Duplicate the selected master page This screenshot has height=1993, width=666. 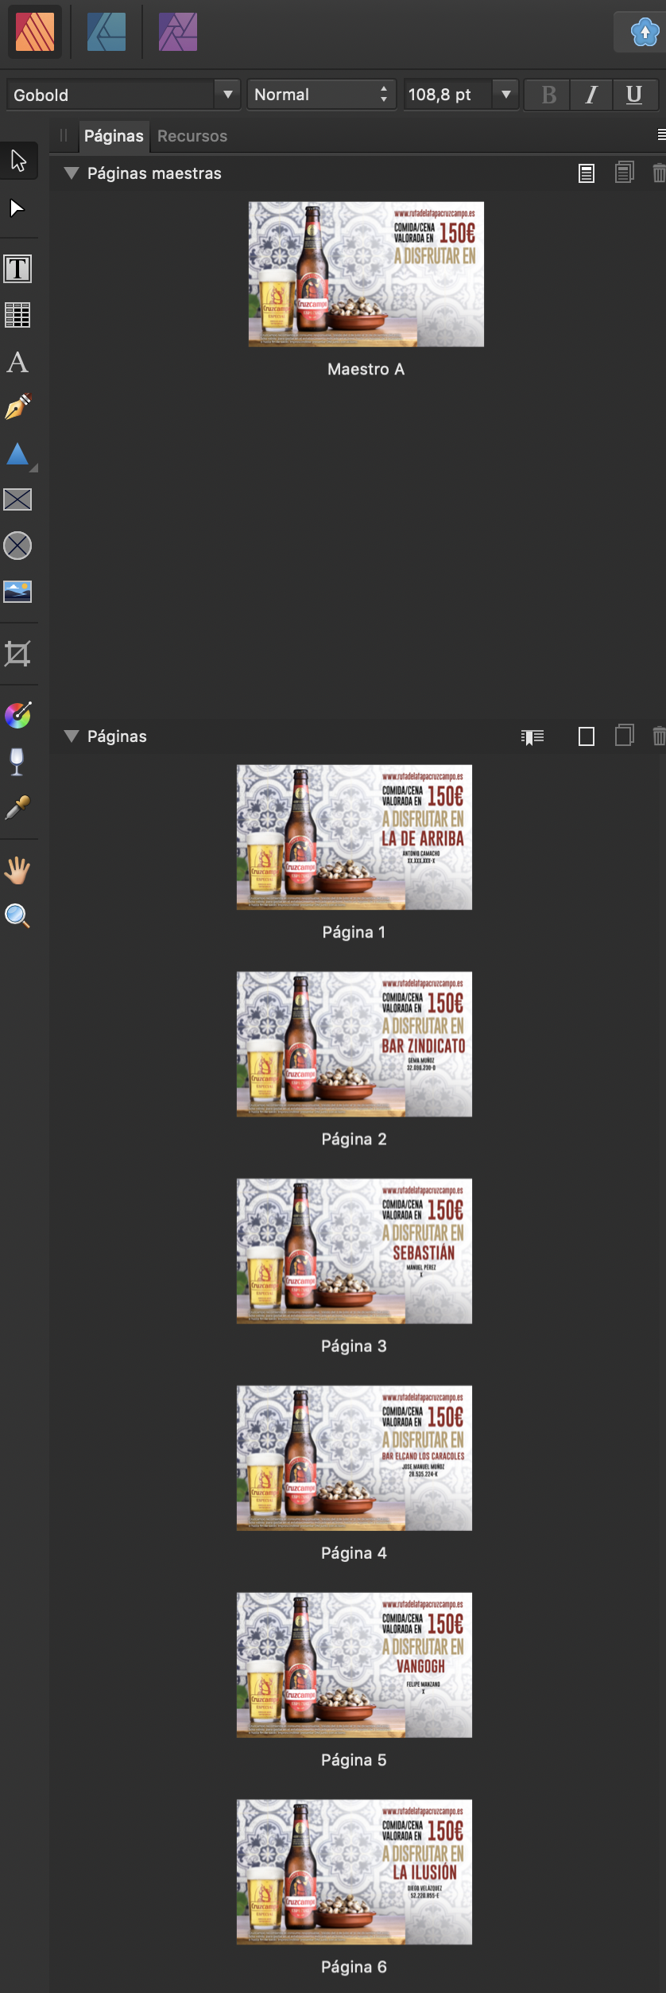pyautogui.click(x=625, y=172)
